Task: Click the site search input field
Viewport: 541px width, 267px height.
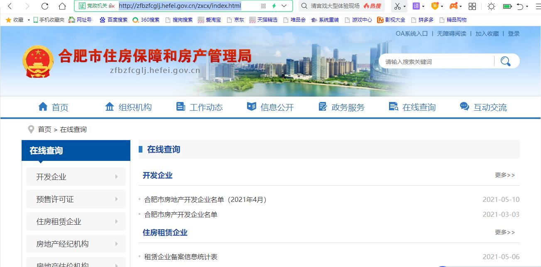Action: pos(432,61)
